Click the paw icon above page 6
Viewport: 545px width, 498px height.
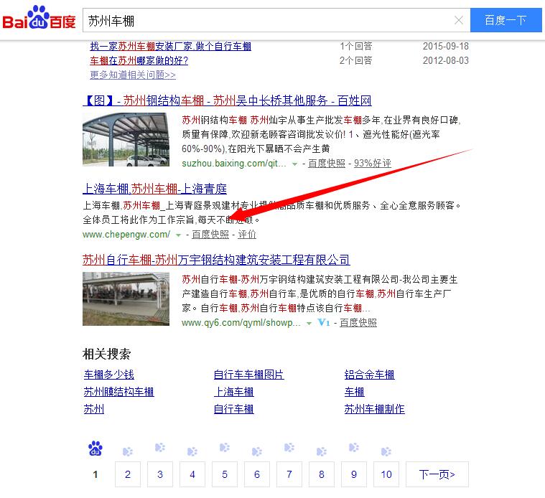(x=257, y=451)
